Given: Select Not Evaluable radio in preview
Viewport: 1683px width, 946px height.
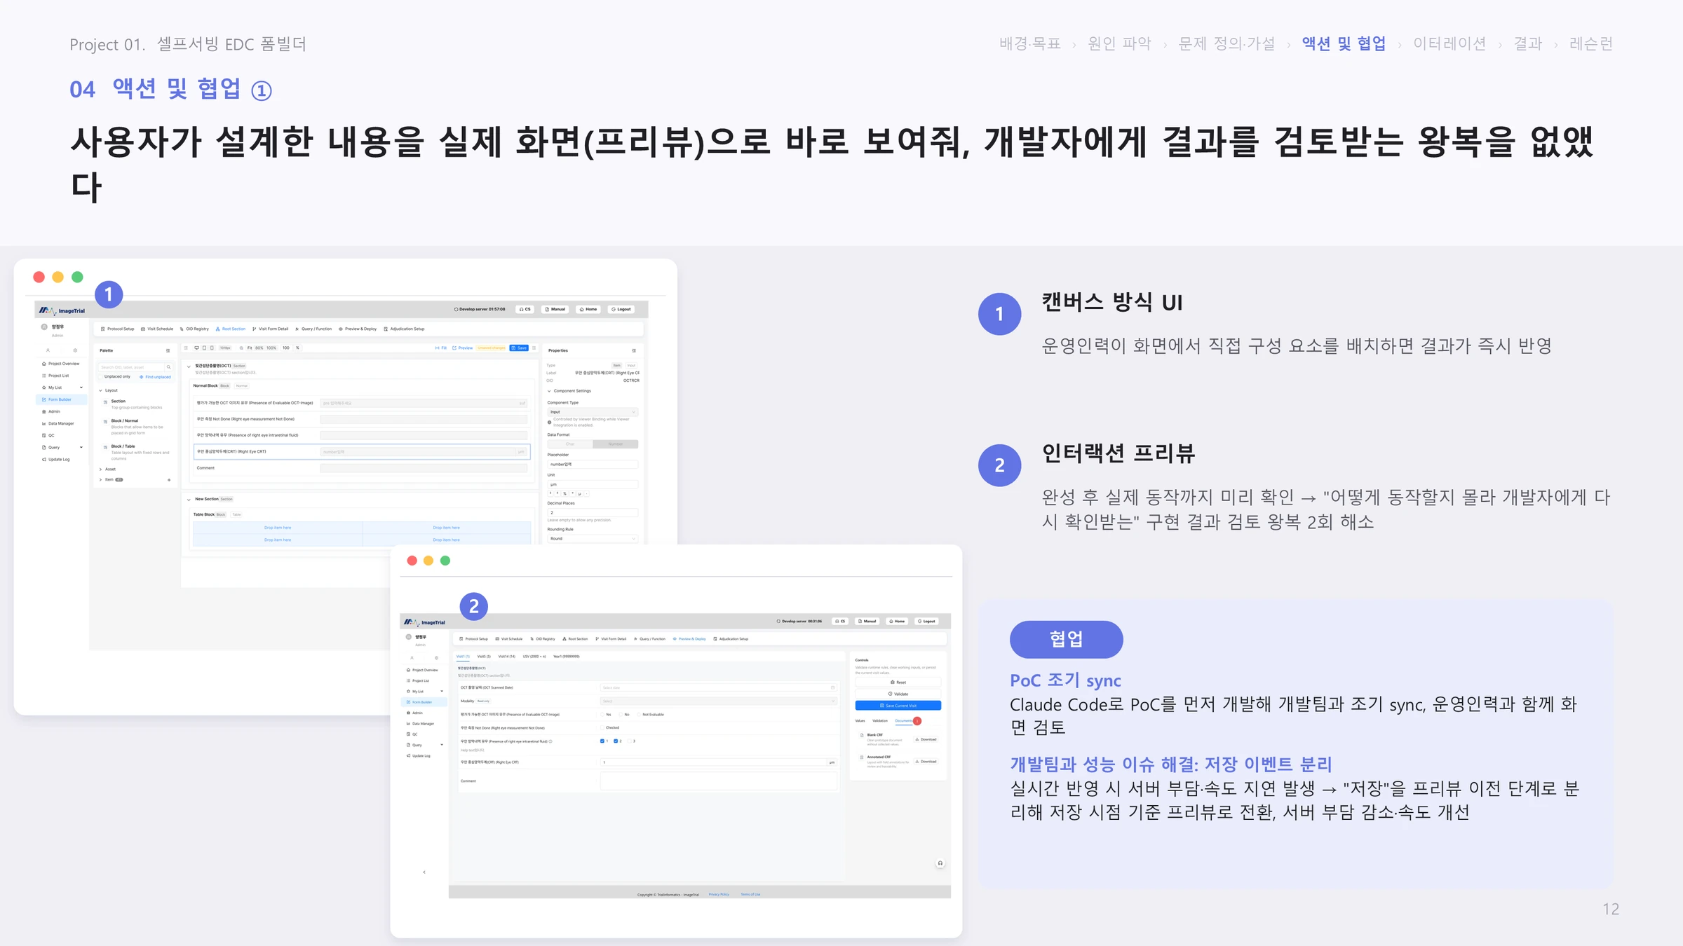Looking at the screenshot, I should [639, 715].
